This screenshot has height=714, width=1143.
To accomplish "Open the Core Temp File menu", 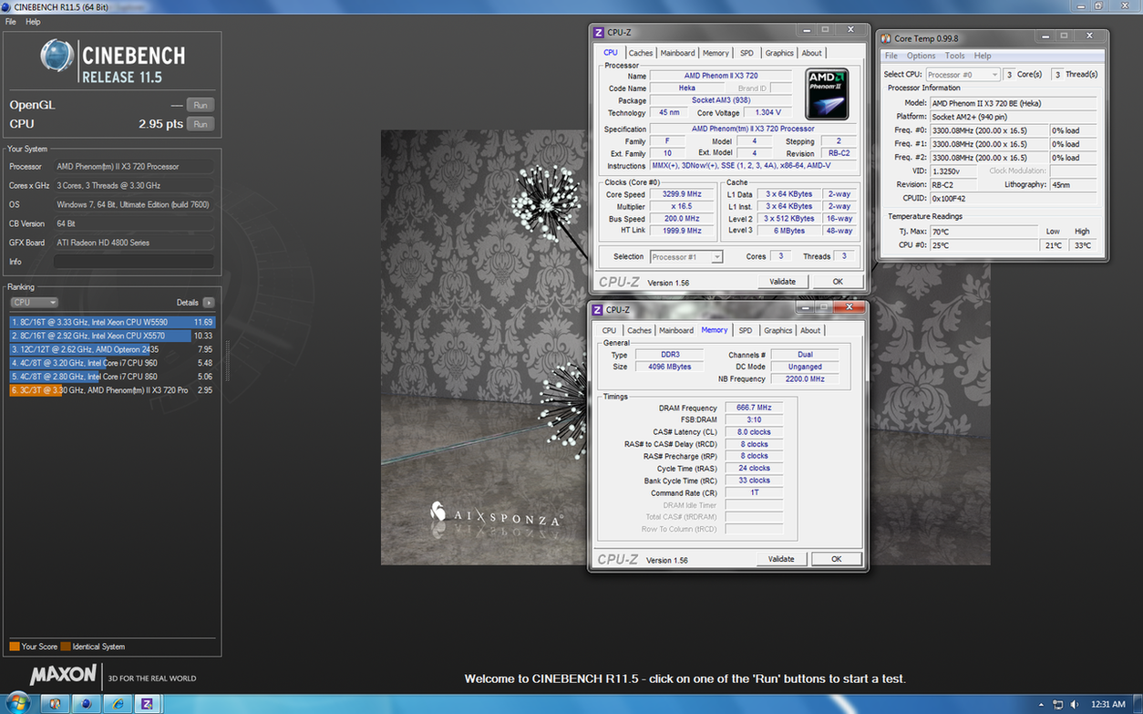I will tap(891, 56).
